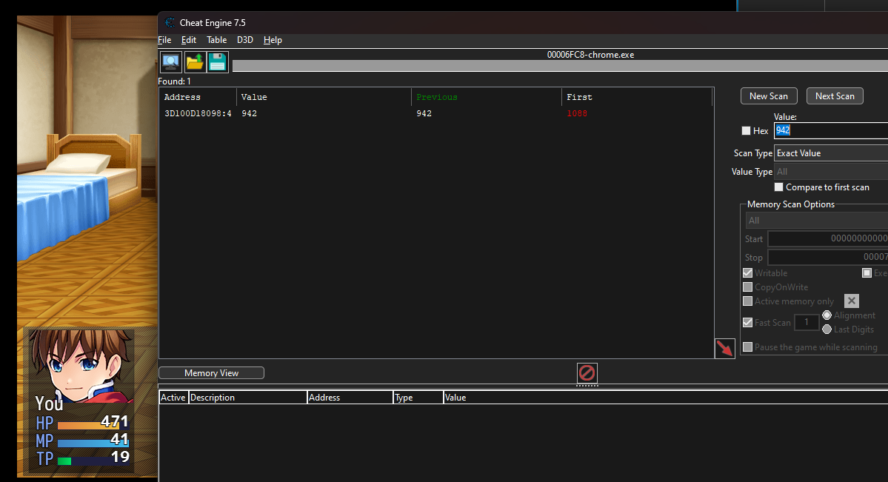Image resolution: width=888 pixels, height=482 pixels.
Task: Toggle Active memory only checkbox
Action: 747,301
